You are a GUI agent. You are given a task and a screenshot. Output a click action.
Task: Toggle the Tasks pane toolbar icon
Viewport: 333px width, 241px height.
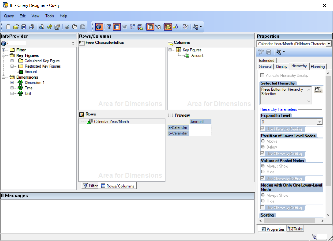158,27
